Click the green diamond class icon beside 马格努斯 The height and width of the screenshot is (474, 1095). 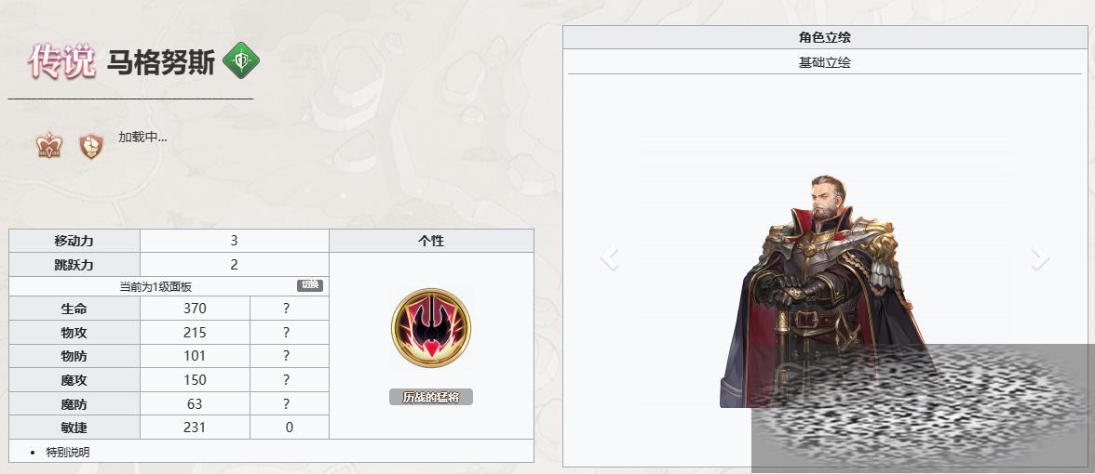(241, 60)
